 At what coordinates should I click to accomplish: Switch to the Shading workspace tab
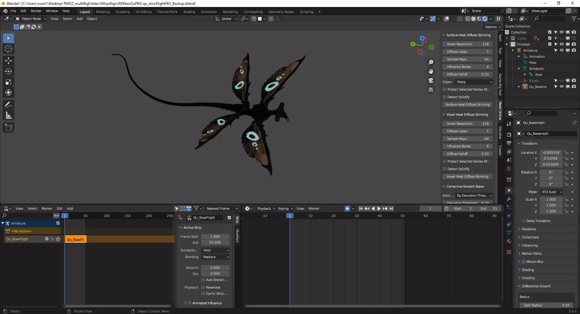189,12
